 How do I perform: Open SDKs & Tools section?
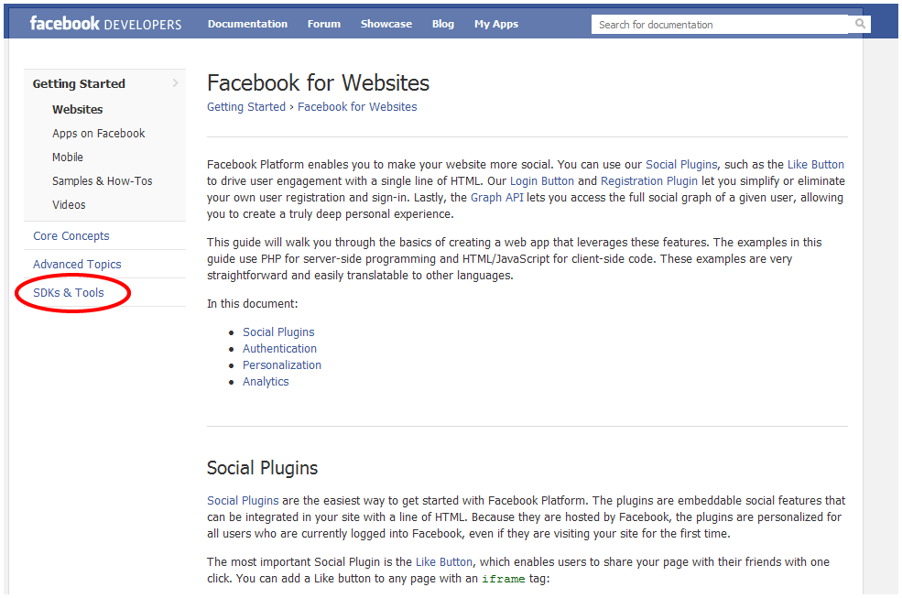[x=69, y=292]
